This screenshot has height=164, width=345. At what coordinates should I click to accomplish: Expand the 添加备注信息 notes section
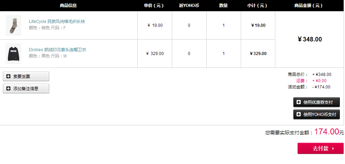[x=26, y=88]
